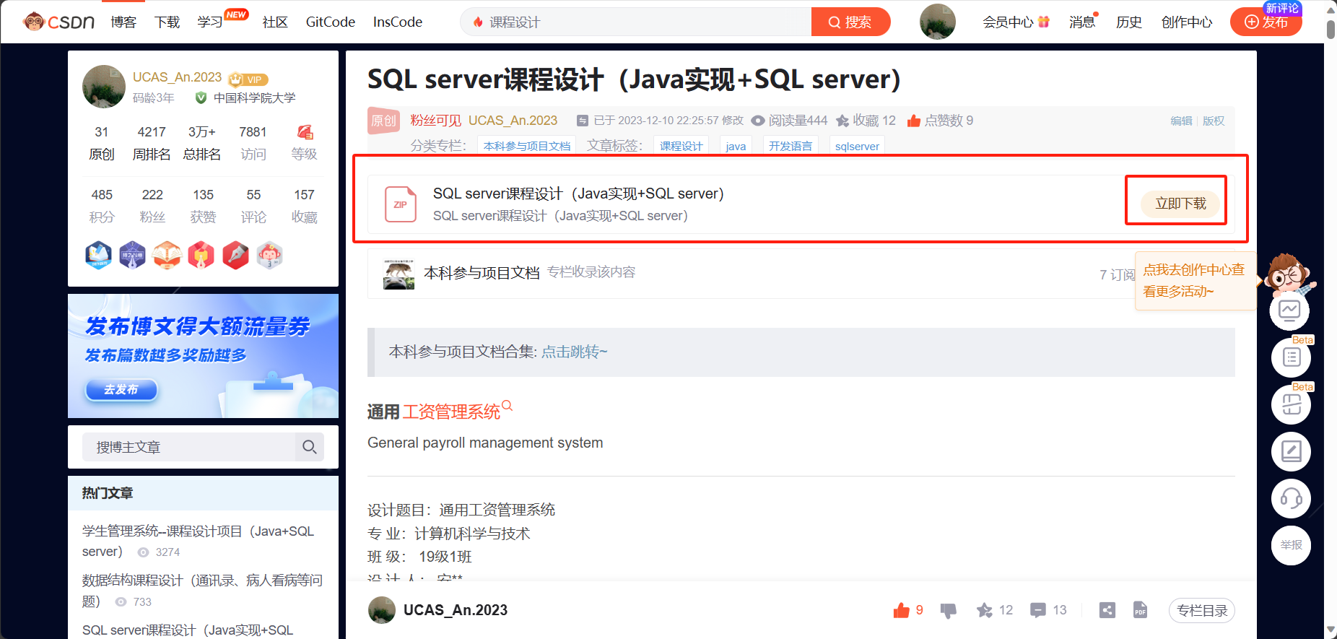Click the ZIP file icon
Viewport: 1337px width, 639px height.
point(401,204)
